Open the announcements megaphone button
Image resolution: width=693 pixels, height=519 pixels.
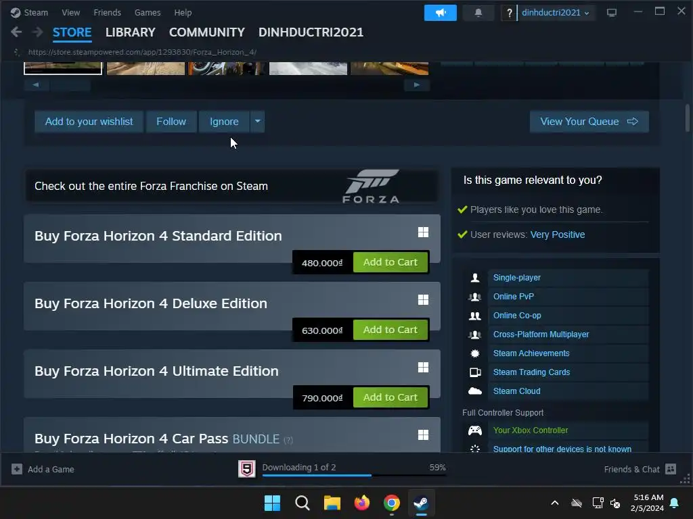pos(440,13)
